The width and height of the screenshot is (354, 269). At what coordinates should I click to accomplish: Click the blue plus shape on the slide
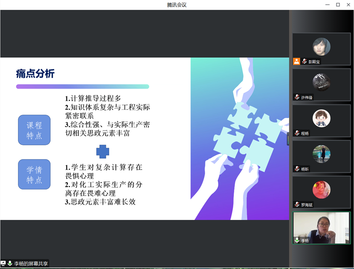pyautogui.click(x=103, y=152)
